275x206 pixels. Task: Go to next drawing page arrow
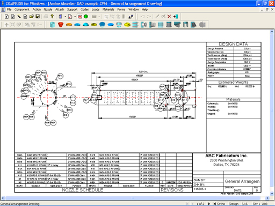tap(209, 204)
